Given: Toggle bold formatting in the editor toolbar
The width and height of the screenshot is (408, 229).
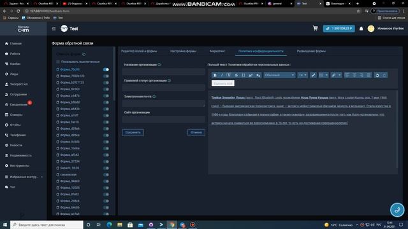Looking at the screenshot, I should [x=215, y=75].
